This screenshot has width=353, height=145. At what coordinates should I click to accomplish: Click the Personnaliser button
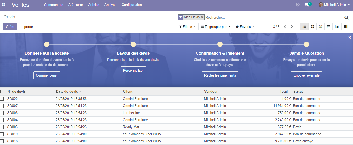pos(133,70)
